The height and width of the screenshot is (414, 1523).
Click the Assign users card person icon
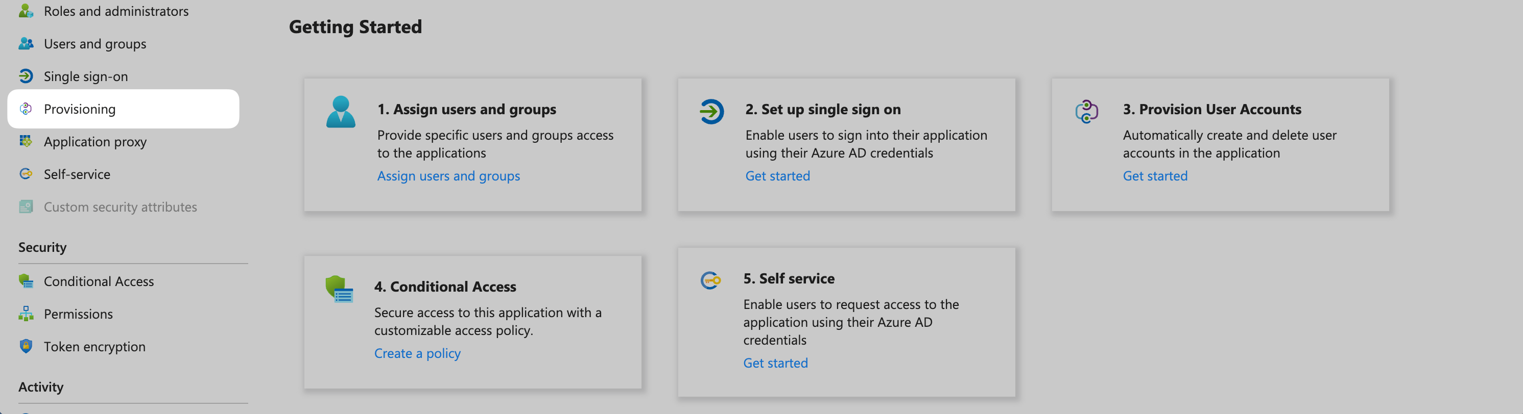pyautogui.click(x=341, y=112)
